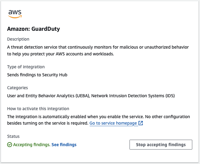Image resolution: width=200 pixels, height=164 pixels.
Task: Click the Description heading label
Action: click(18, 39)
